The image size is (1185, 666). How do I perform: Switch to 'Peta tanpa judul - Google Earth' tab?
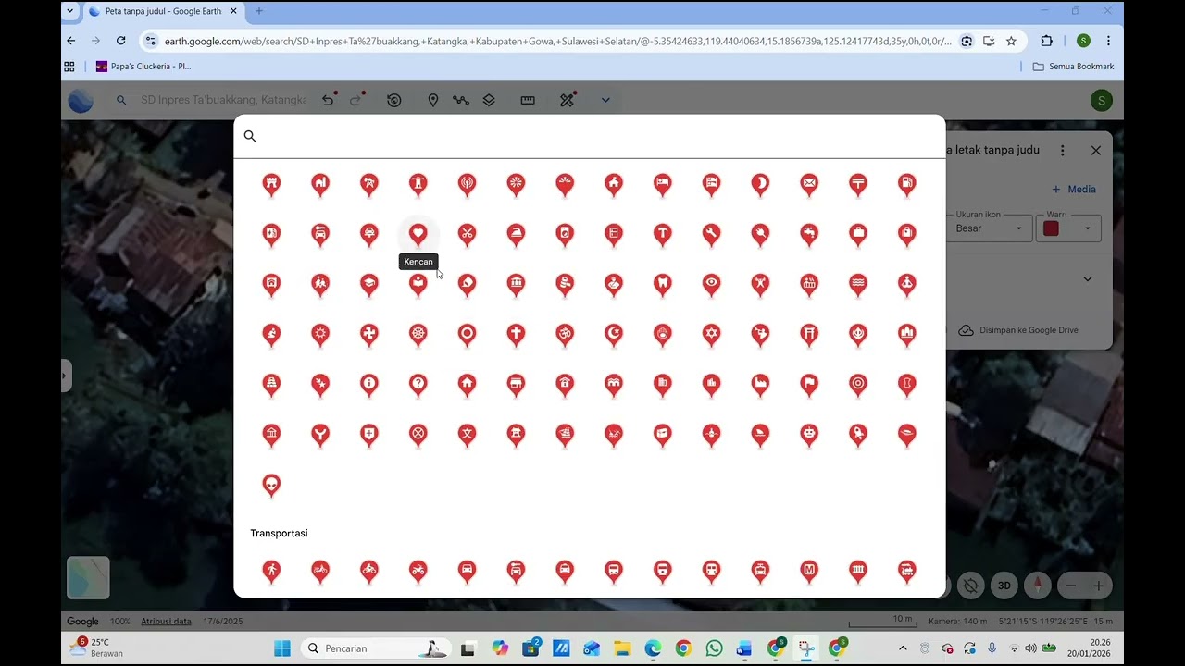point(163,11)
